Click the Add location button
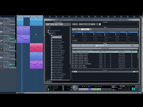Viewport: 143px width, 107px height. (x=50, y=24)
